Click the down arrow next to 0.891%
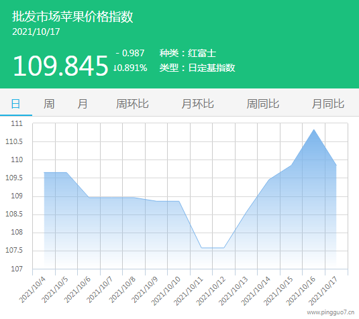Image resolution: width=359 pixels, height=319 pixels. [115, 68]
